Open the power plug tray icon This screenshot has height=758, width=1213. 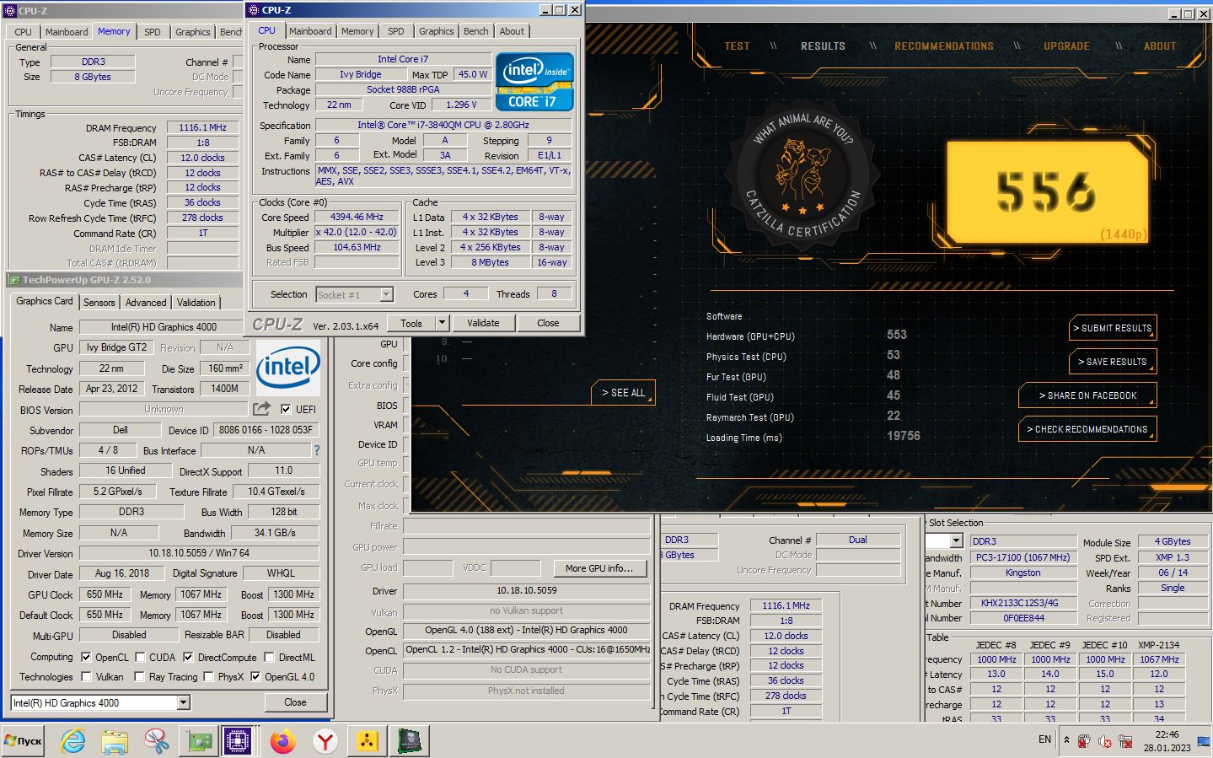[x=1084, y=741]
